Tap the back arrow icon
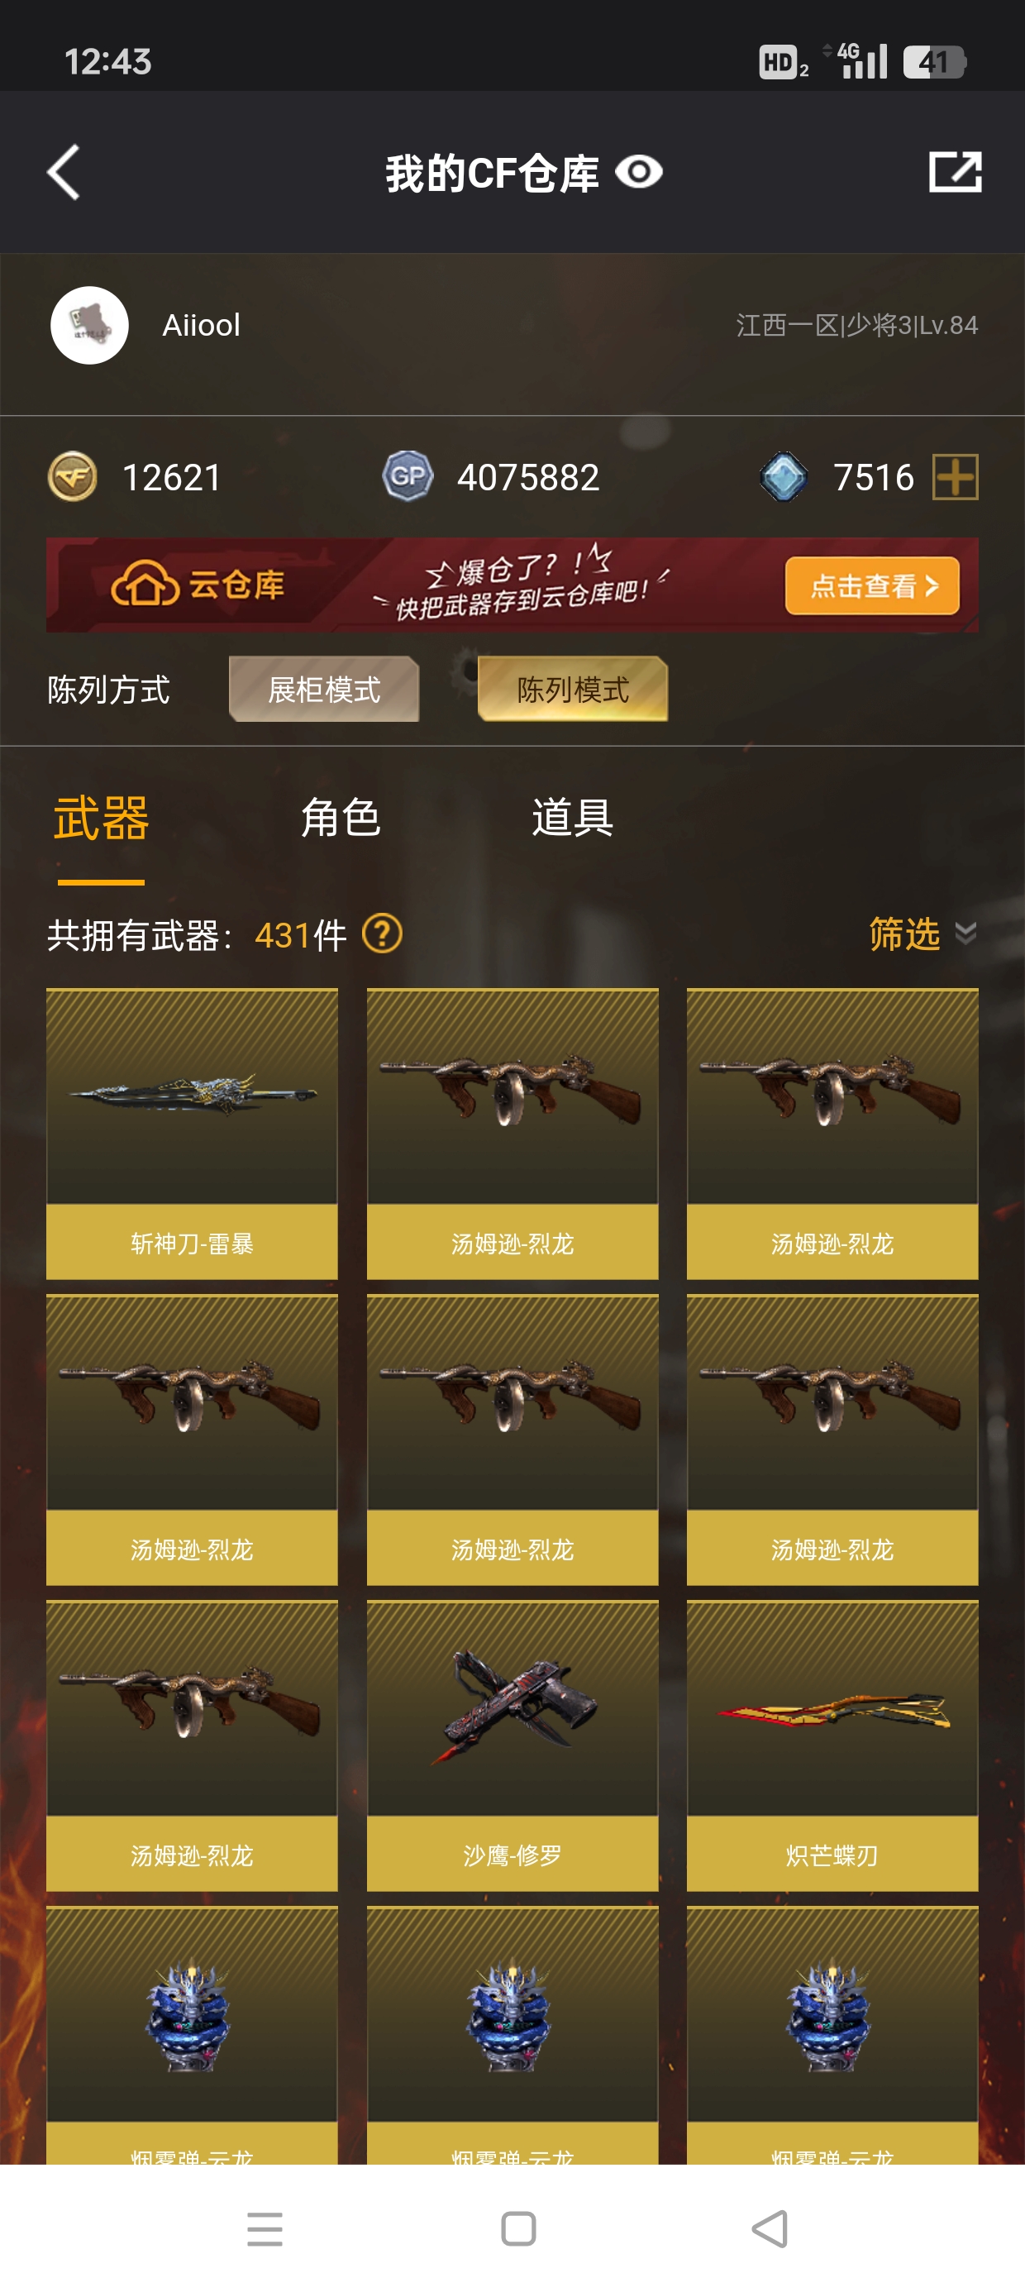Image resolution: width=1025 pixels, height=2292 pixels. (x=64, y=172)
